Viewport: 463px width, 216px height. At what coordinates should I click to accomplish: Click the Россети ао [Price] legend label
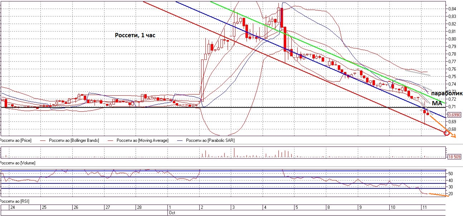click(15, 140)
